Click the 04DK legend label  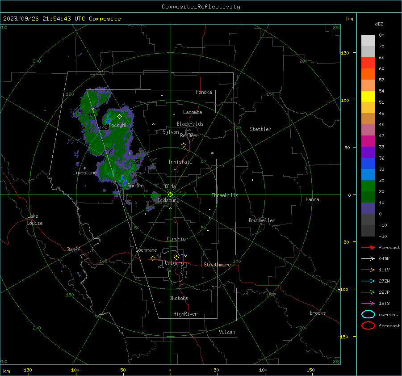point(384,259)
